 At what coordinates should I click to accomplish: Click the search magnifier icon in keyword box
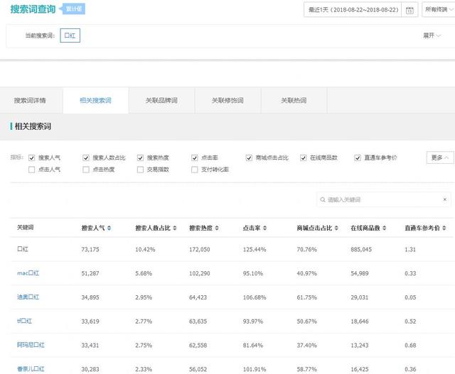point(322,199)
